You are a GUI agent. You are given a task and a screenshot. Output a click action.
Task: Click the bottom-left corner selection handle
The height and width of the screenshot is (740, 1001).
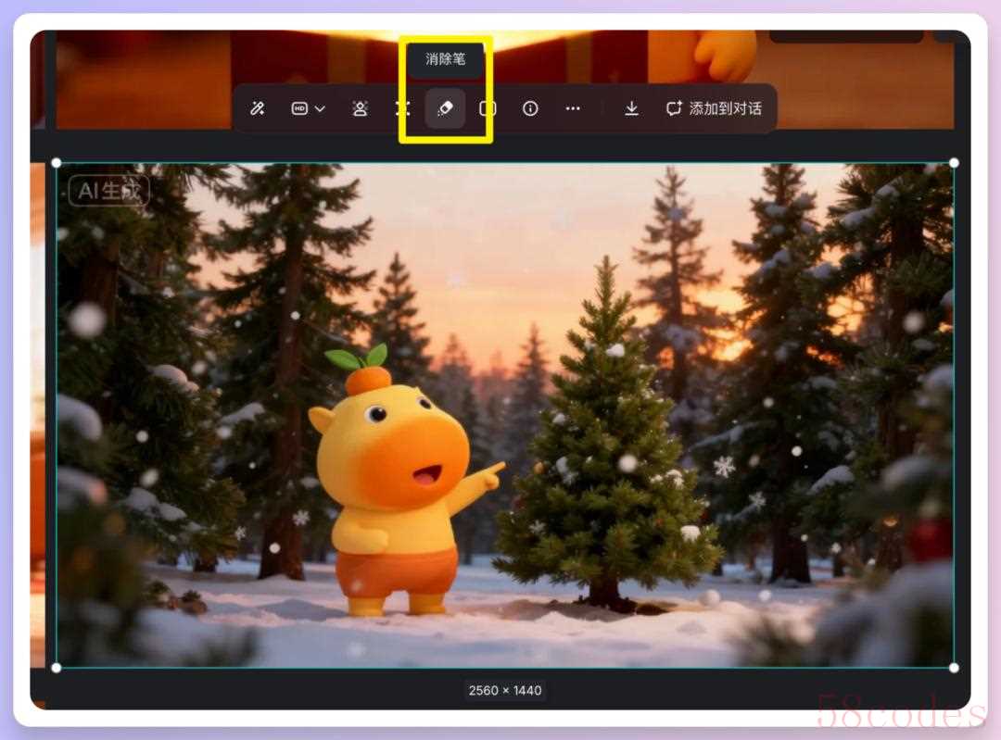[x=57, y=667]
